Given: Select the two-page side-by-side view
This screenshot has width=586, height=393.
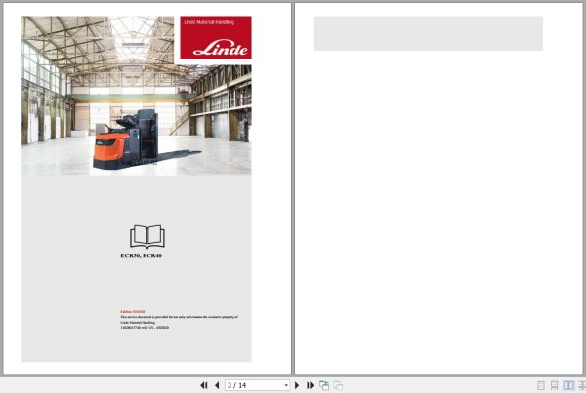Looking at the screenshot, I should (568, 385).
